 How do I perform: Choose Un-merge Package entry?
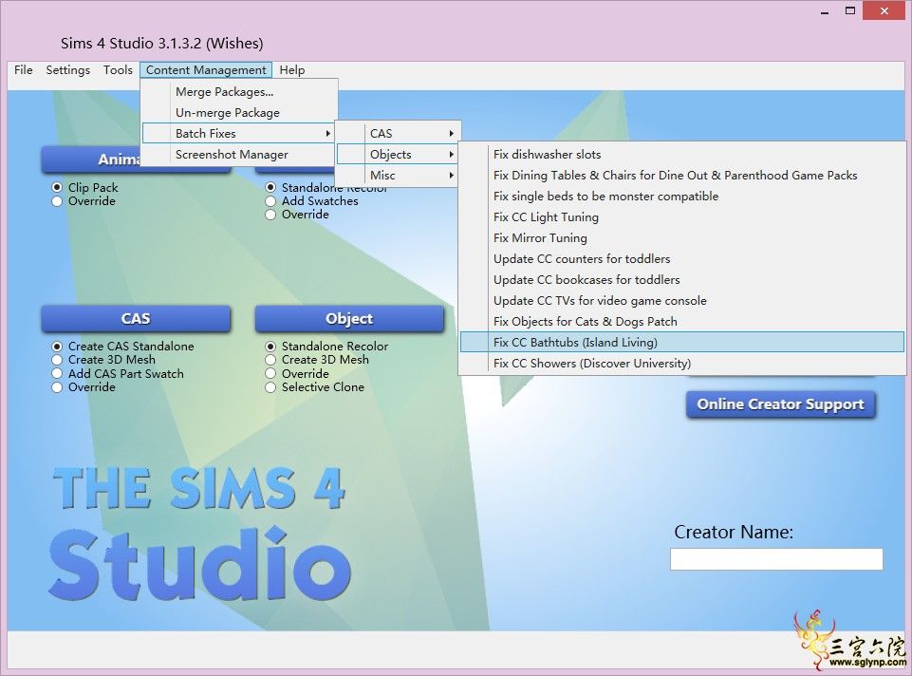click(240, 113)
